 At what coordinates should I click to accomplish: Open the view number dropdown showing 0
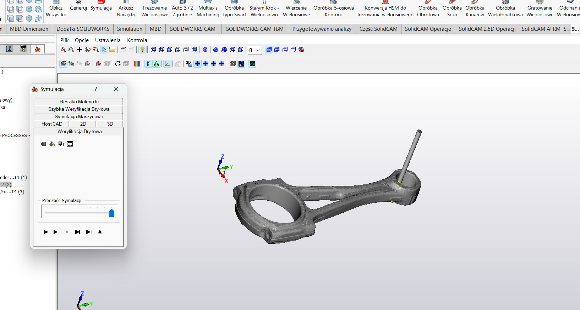[255, 50]
